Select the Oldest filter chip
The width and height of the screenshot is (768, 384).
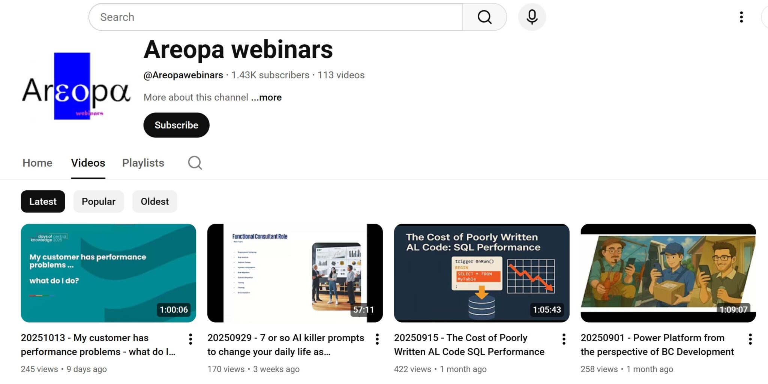click(154, 201)
